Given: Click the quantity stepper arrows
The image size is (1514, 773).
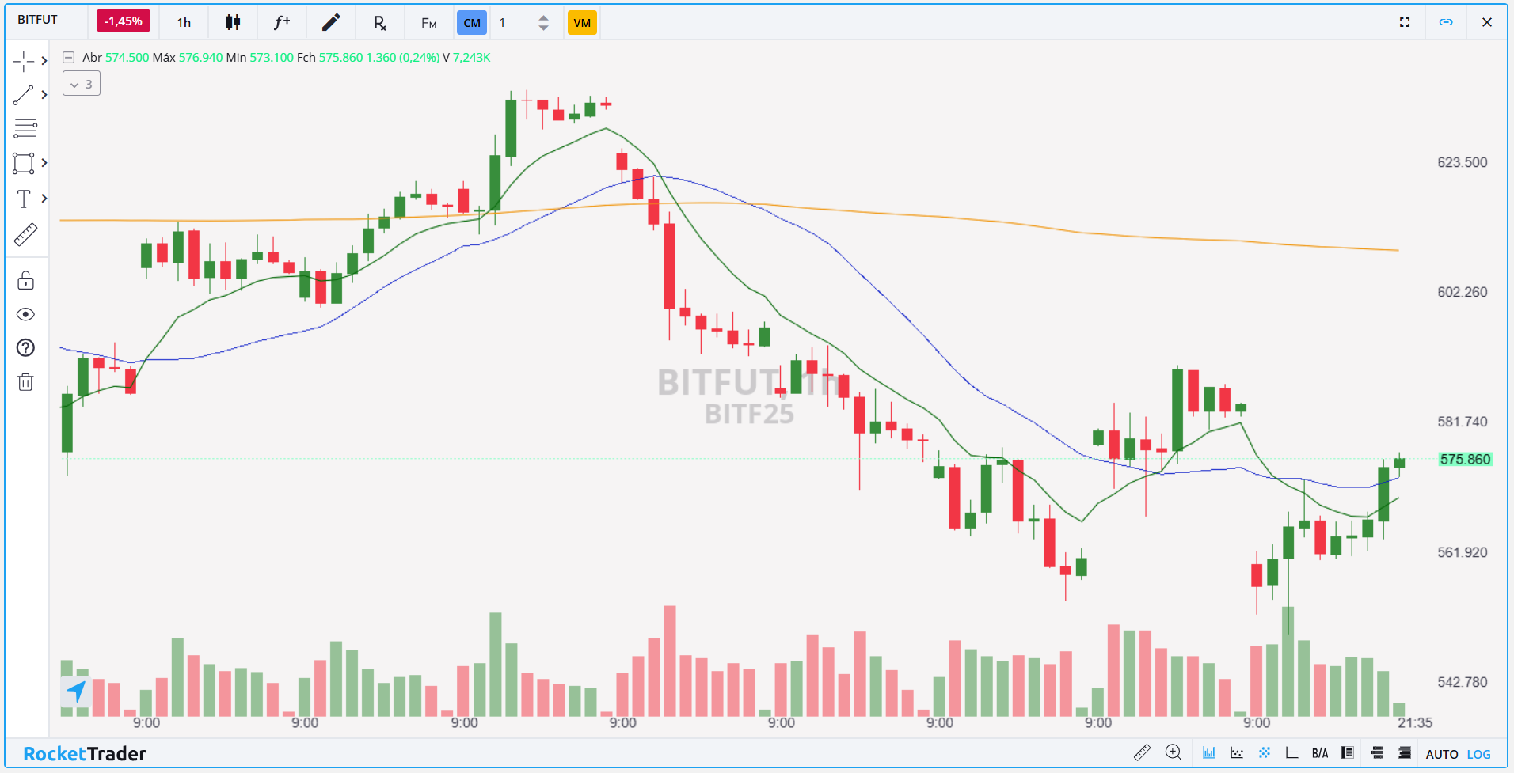Looking at the screenshot, I should (x=543, y=22).
